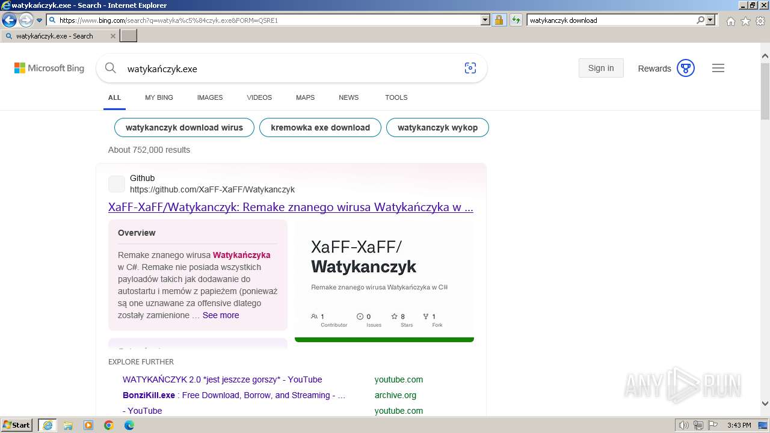Open BonziKill.exe archive.org link
This screenshot has height=433, width=770.
[x=234, y=395]
